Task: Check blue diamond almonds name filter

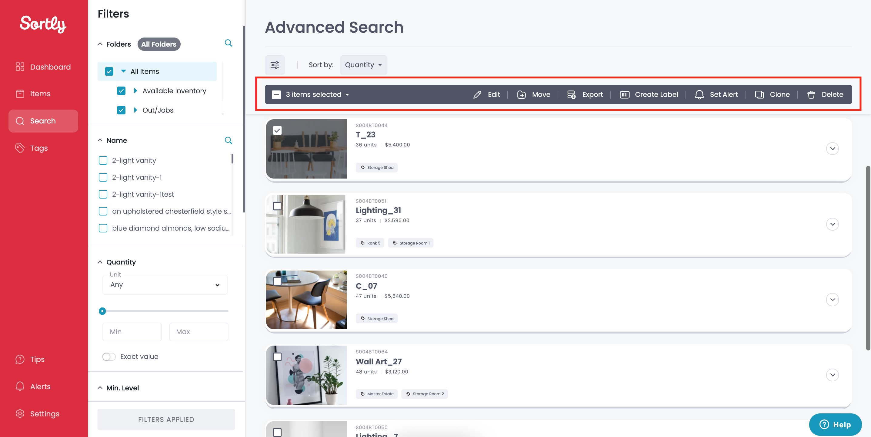Action: coord(103,228)
